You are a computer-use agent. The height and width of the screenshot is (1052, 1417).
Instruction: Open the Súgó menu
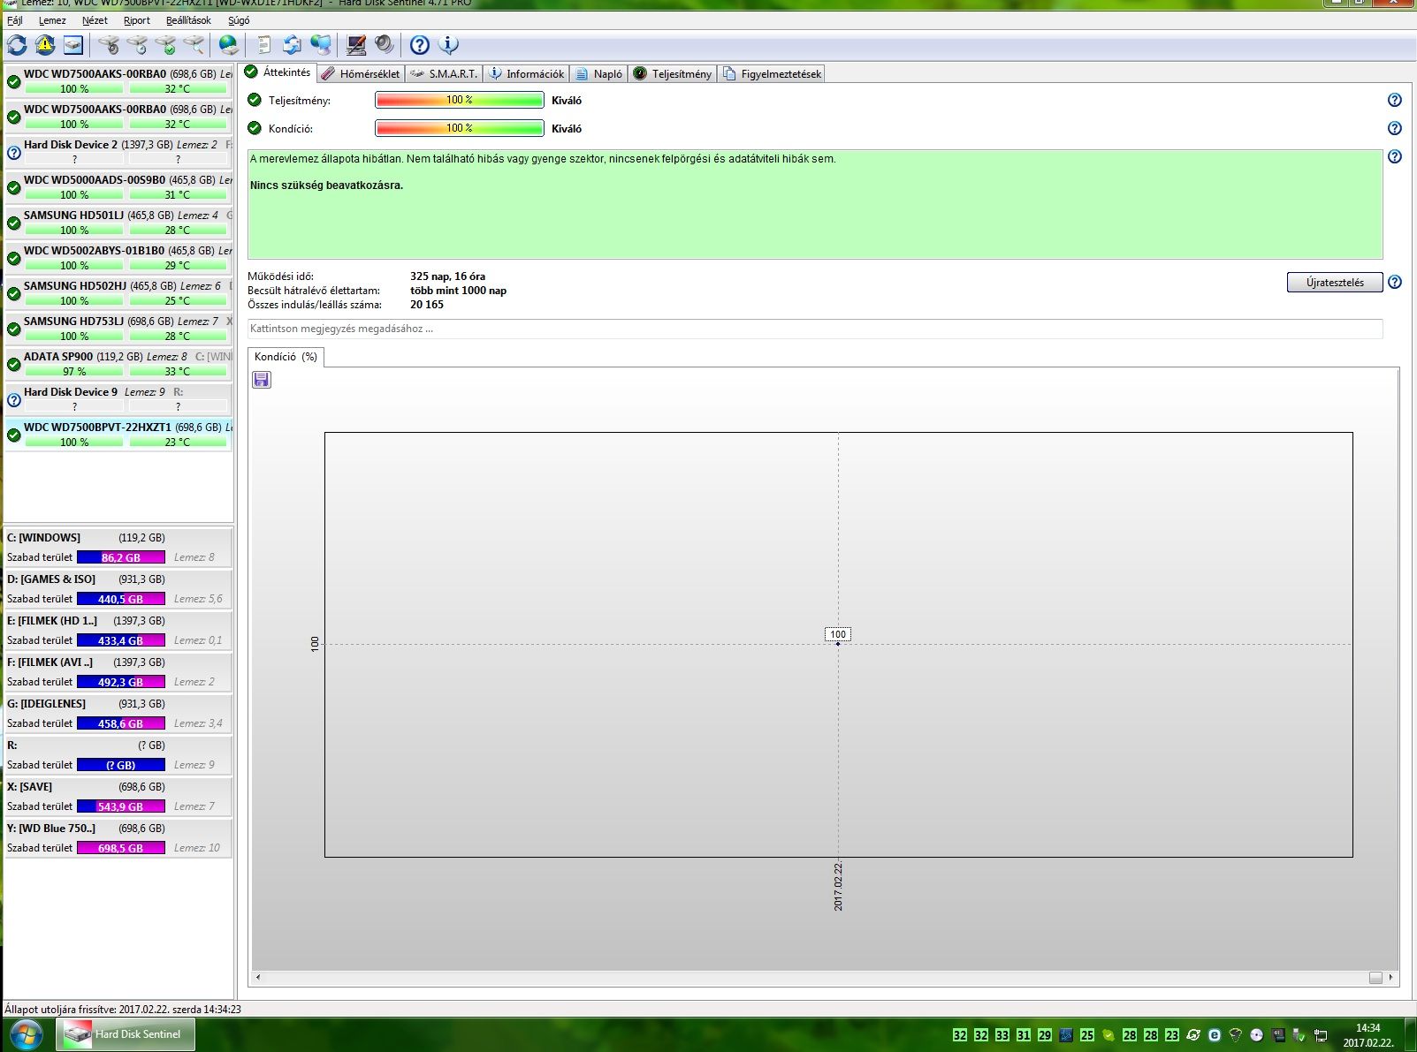click(x=239, y=20)
